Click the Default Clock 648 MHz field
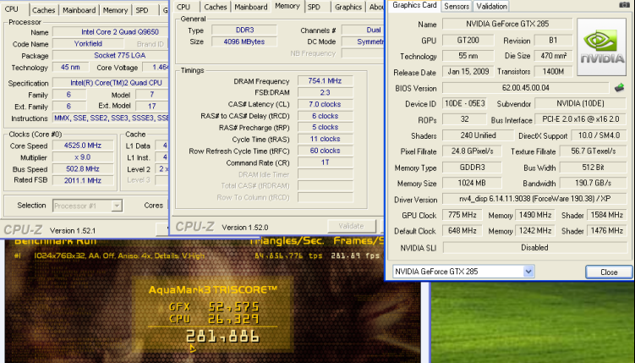The image size is (635, 363). [462, 231]
